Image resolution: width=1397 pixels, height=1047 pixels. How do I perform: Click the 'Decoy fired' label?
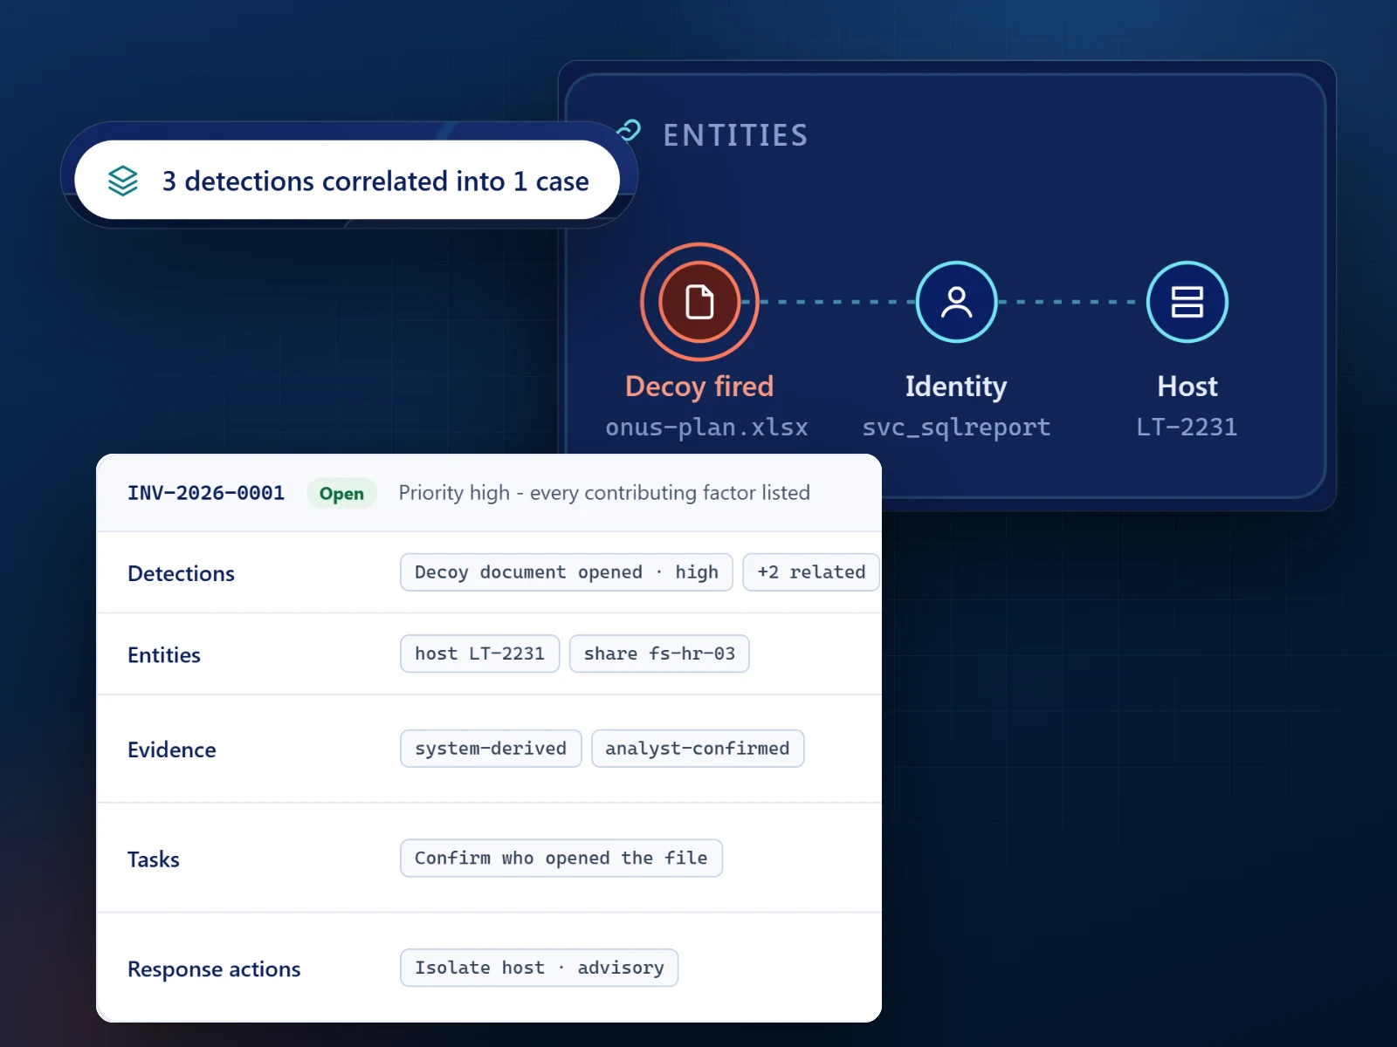(x=699, y=387)
